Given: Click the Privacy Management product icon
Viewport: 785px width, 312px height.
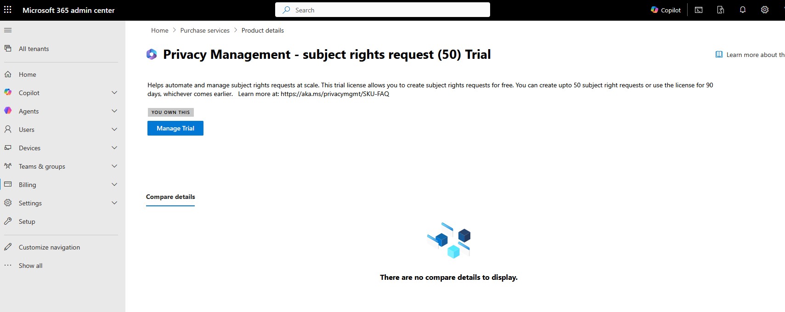Looking at the screenshot, I should (x=152, y=54).
